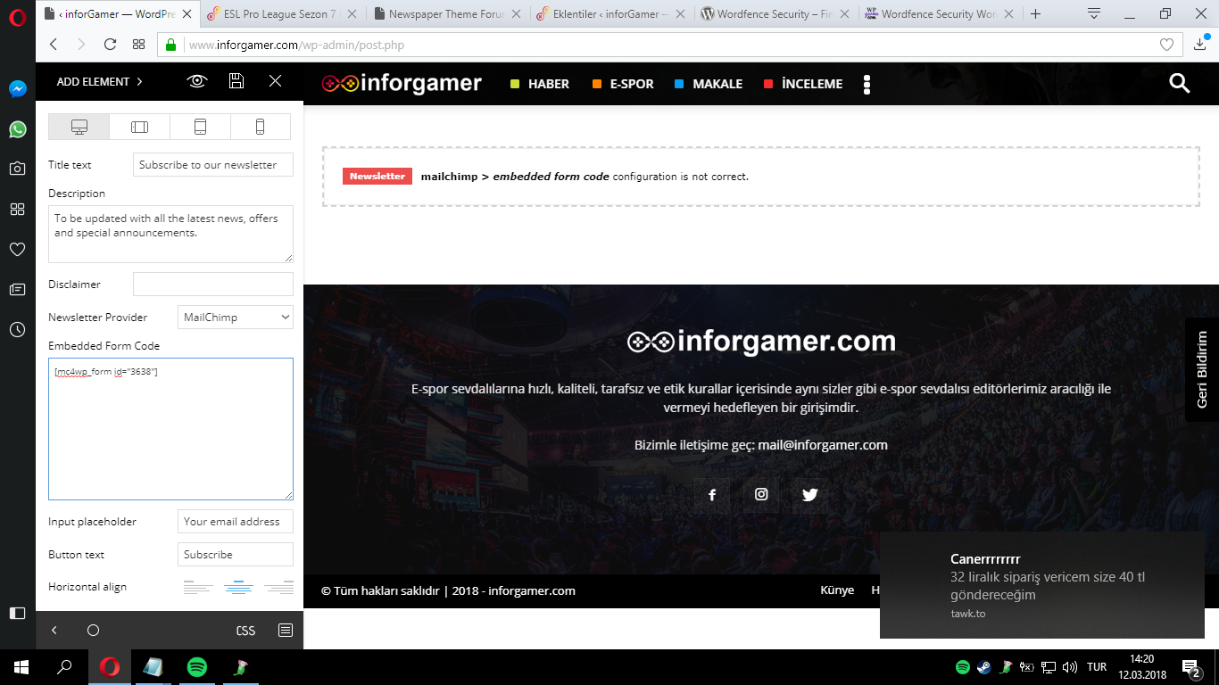1219x685 pixels.
Task: Click the circle icon in composer bottom bar
Action: 93,631
